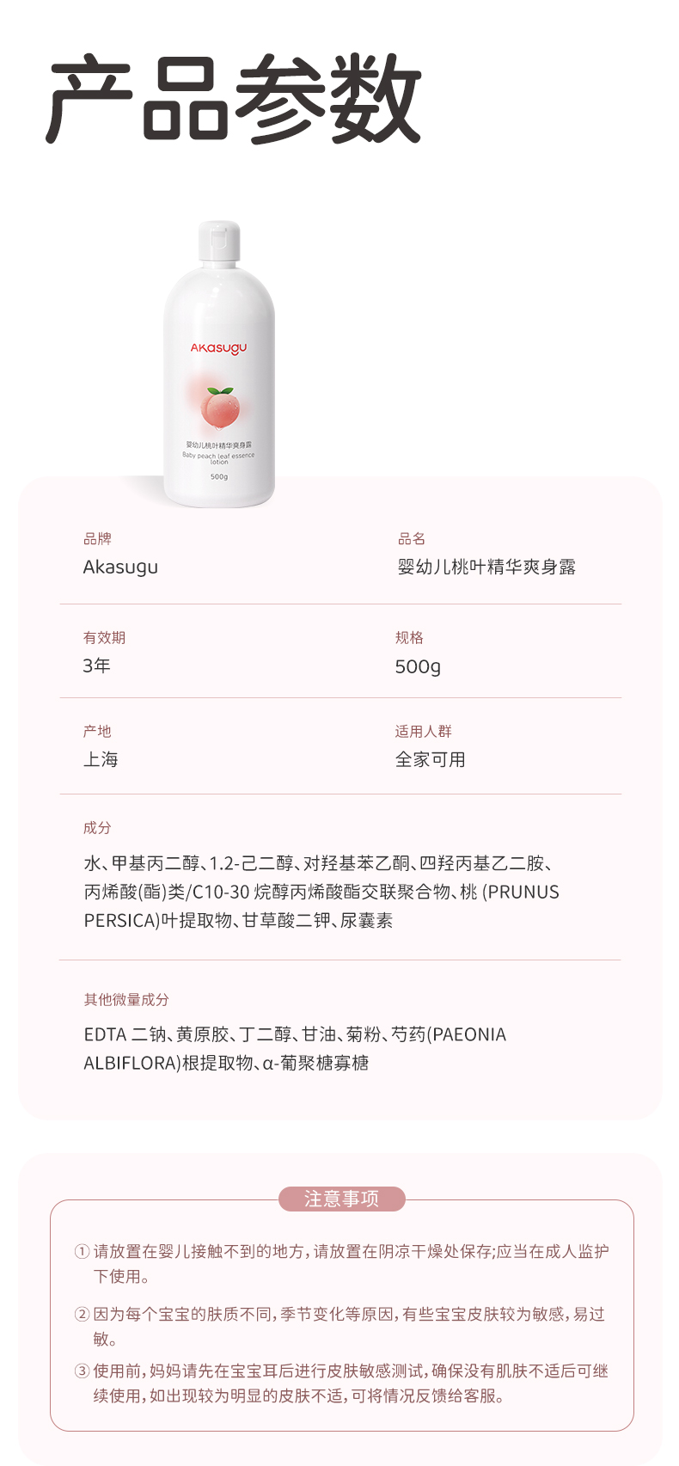Click the 500g specification value
Screen dimensions: 679x1466
tap(418, 666)
